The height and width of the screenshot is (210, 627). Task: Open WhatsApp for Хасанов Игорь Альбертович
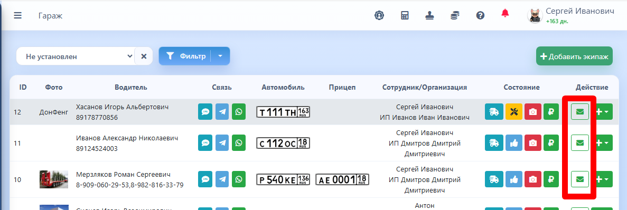[x=239, y=112]
